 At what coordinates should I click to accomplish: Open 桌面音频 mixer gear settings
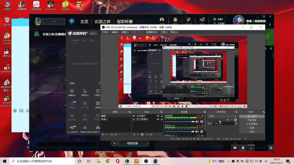coord(201,122)
